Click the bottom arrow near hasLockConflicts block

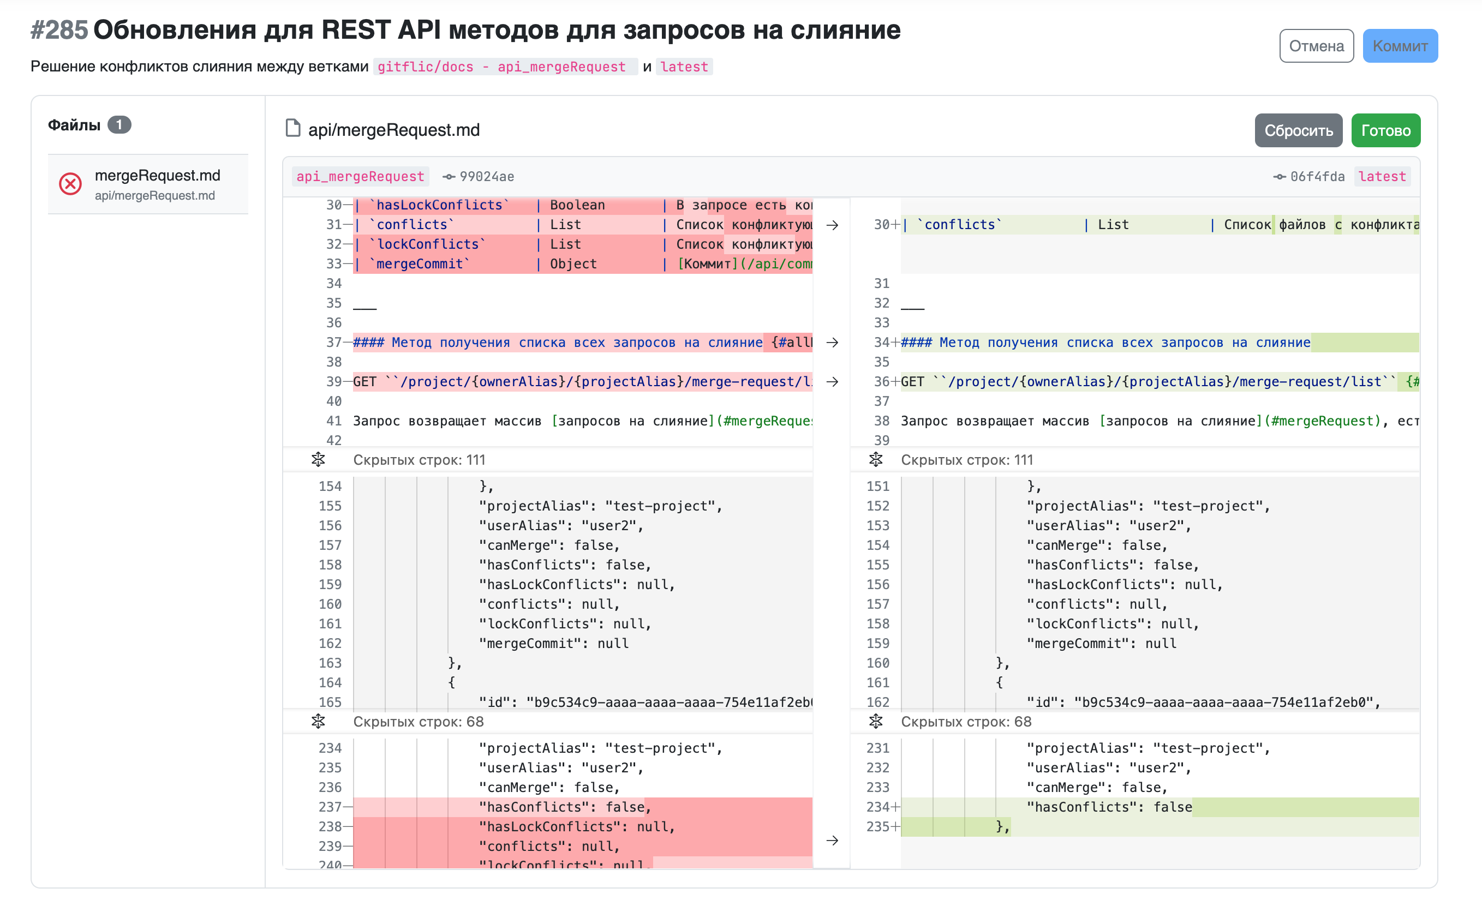click(x=833, y=840)
